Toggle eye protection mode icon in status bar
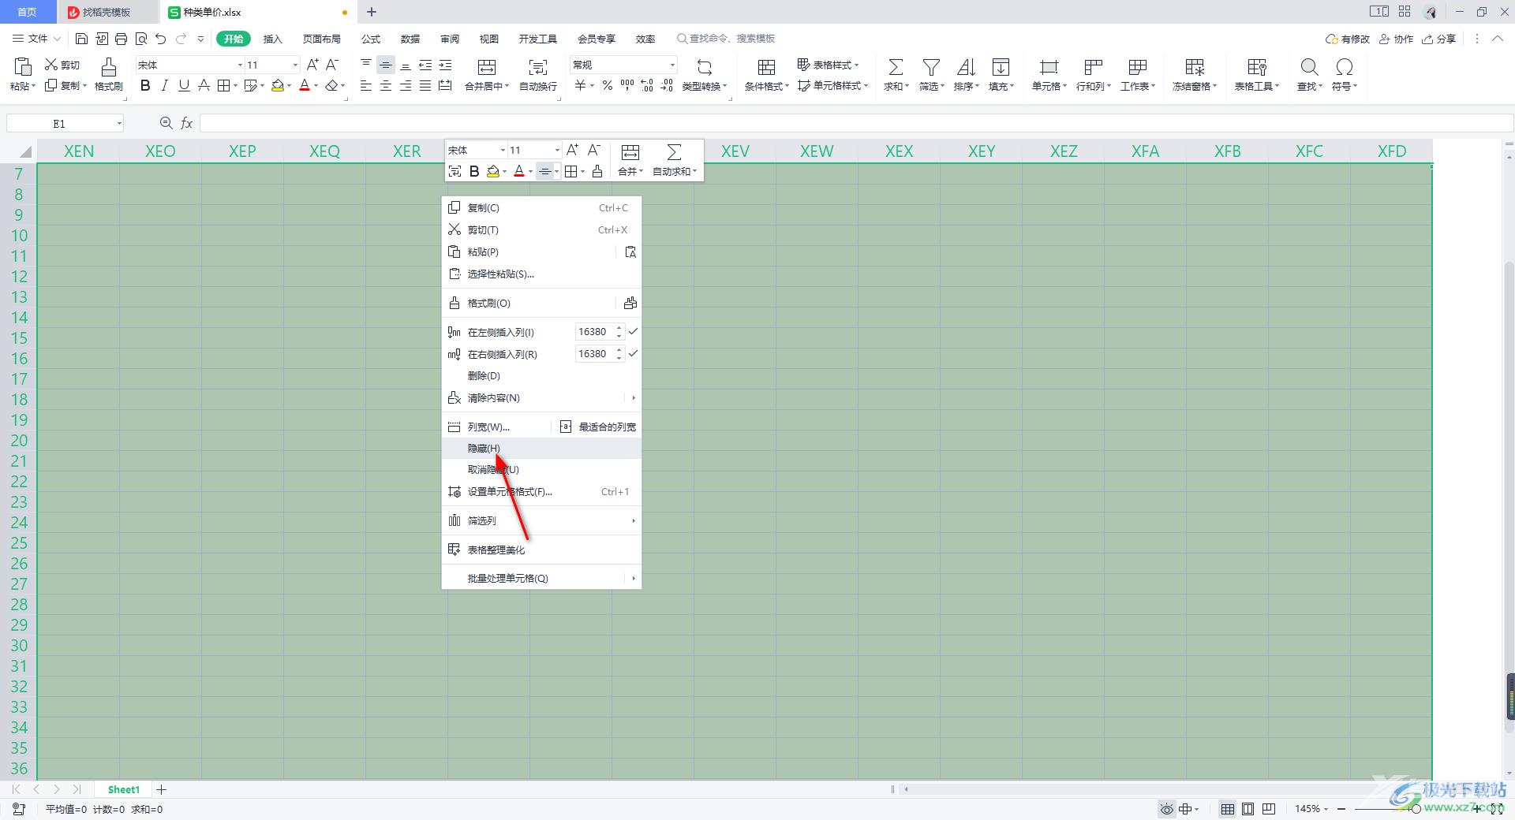This screenshot has height=820, width=1515. point(1166,809)
